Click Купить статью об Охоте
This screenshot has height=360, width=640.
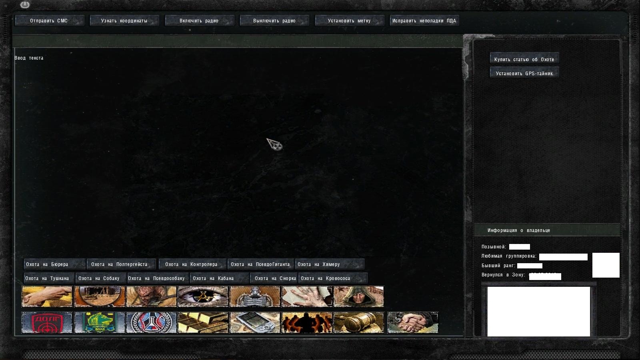point(524,58)
